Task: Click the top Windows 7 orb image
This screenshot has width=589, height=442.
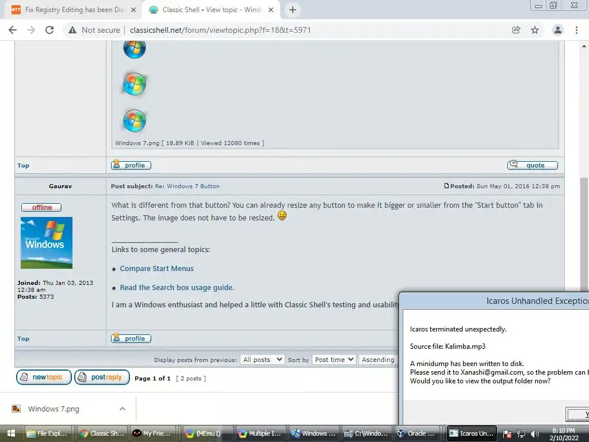Action: click(x=135, y=49)
